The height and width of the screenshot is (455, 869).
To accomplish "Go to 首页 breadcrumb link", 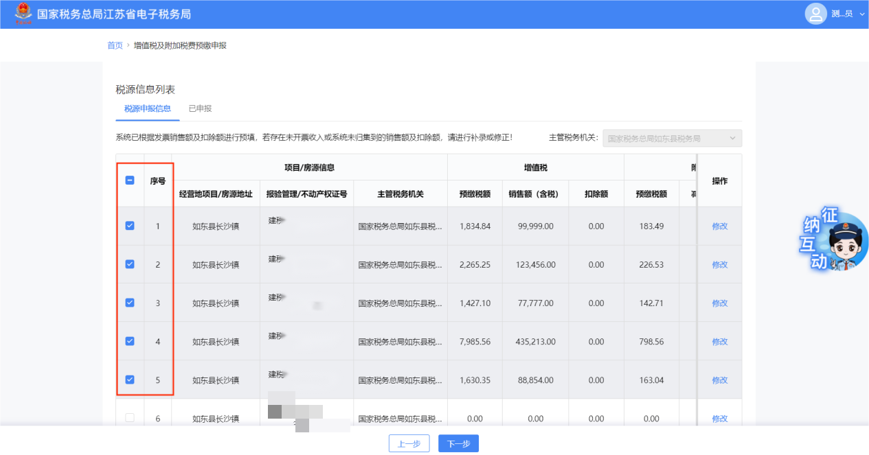I will pos(115,45).
